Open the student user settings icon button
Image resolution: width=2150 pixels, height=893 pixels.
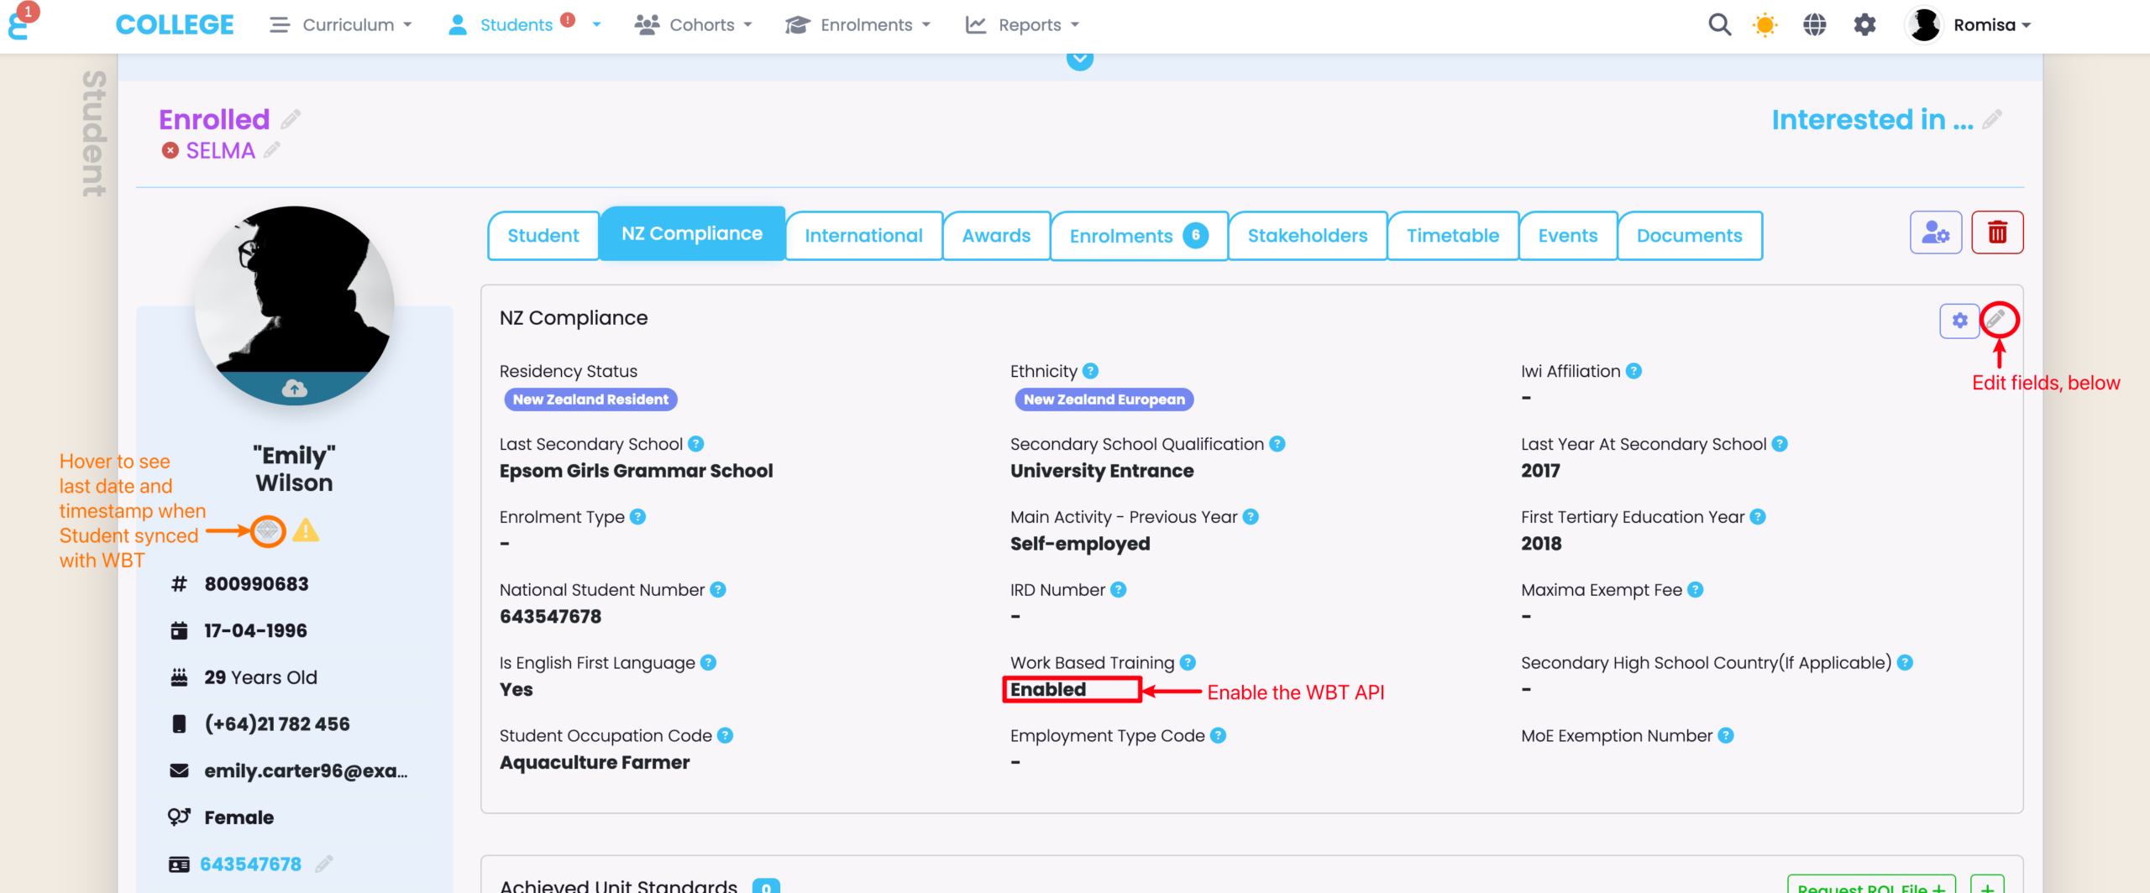1935,232
